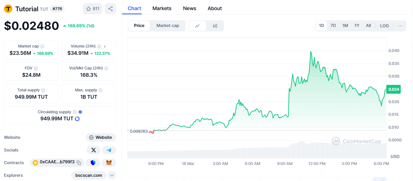Open Market cap info tooltip icon
Screen dimensions: 413x181
[x=42, y=46]
